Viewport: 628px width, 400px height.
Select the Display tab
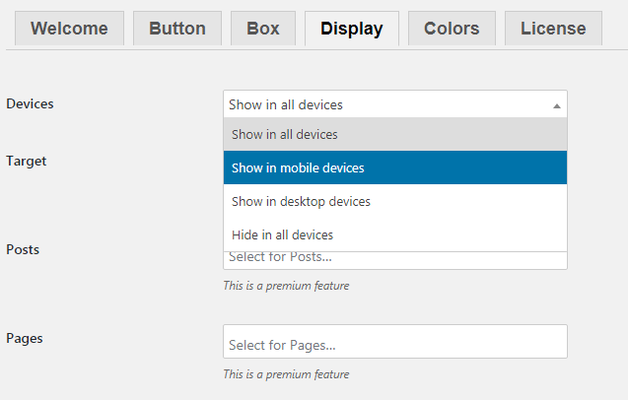[x=352, y=29]
